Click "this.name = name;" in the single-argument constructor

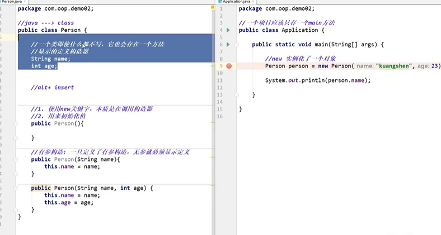[72, 166]
